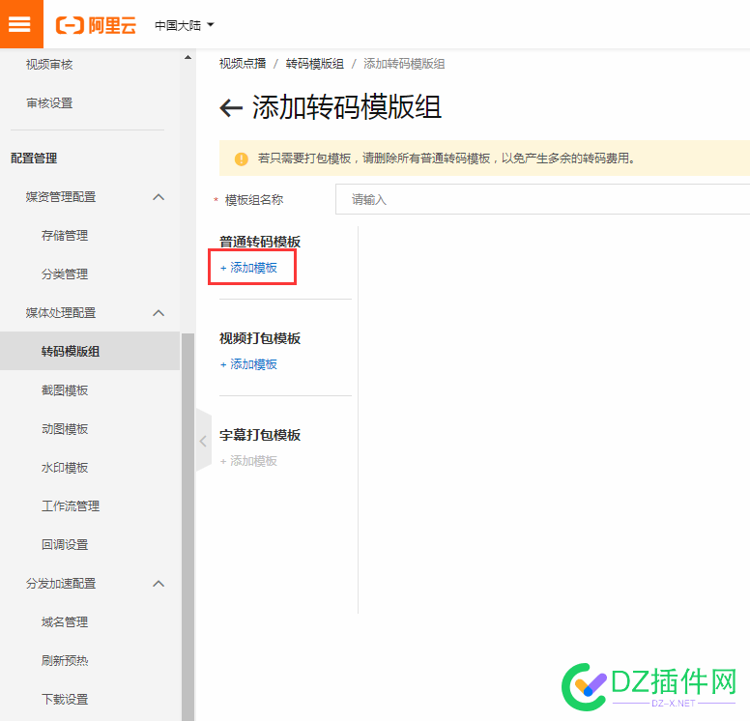The image size is (750, 721).
Task: Click the 添加转码模版组 breadcrumb text
Action: 404,64
